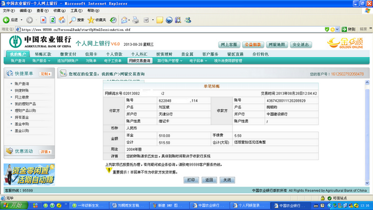Switch to the 转账汇款 tab
The image size is (373, 210).
44,54
